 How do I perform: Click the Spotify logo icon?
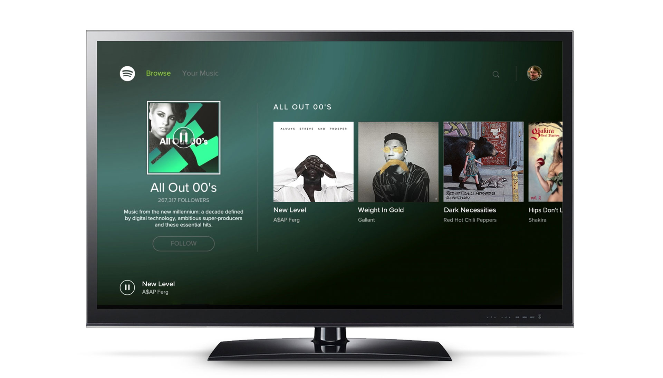127,73
